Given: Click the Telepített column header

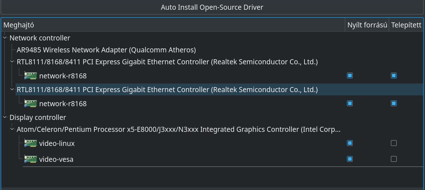Looking at the screenshot, I should coord(406,25).
